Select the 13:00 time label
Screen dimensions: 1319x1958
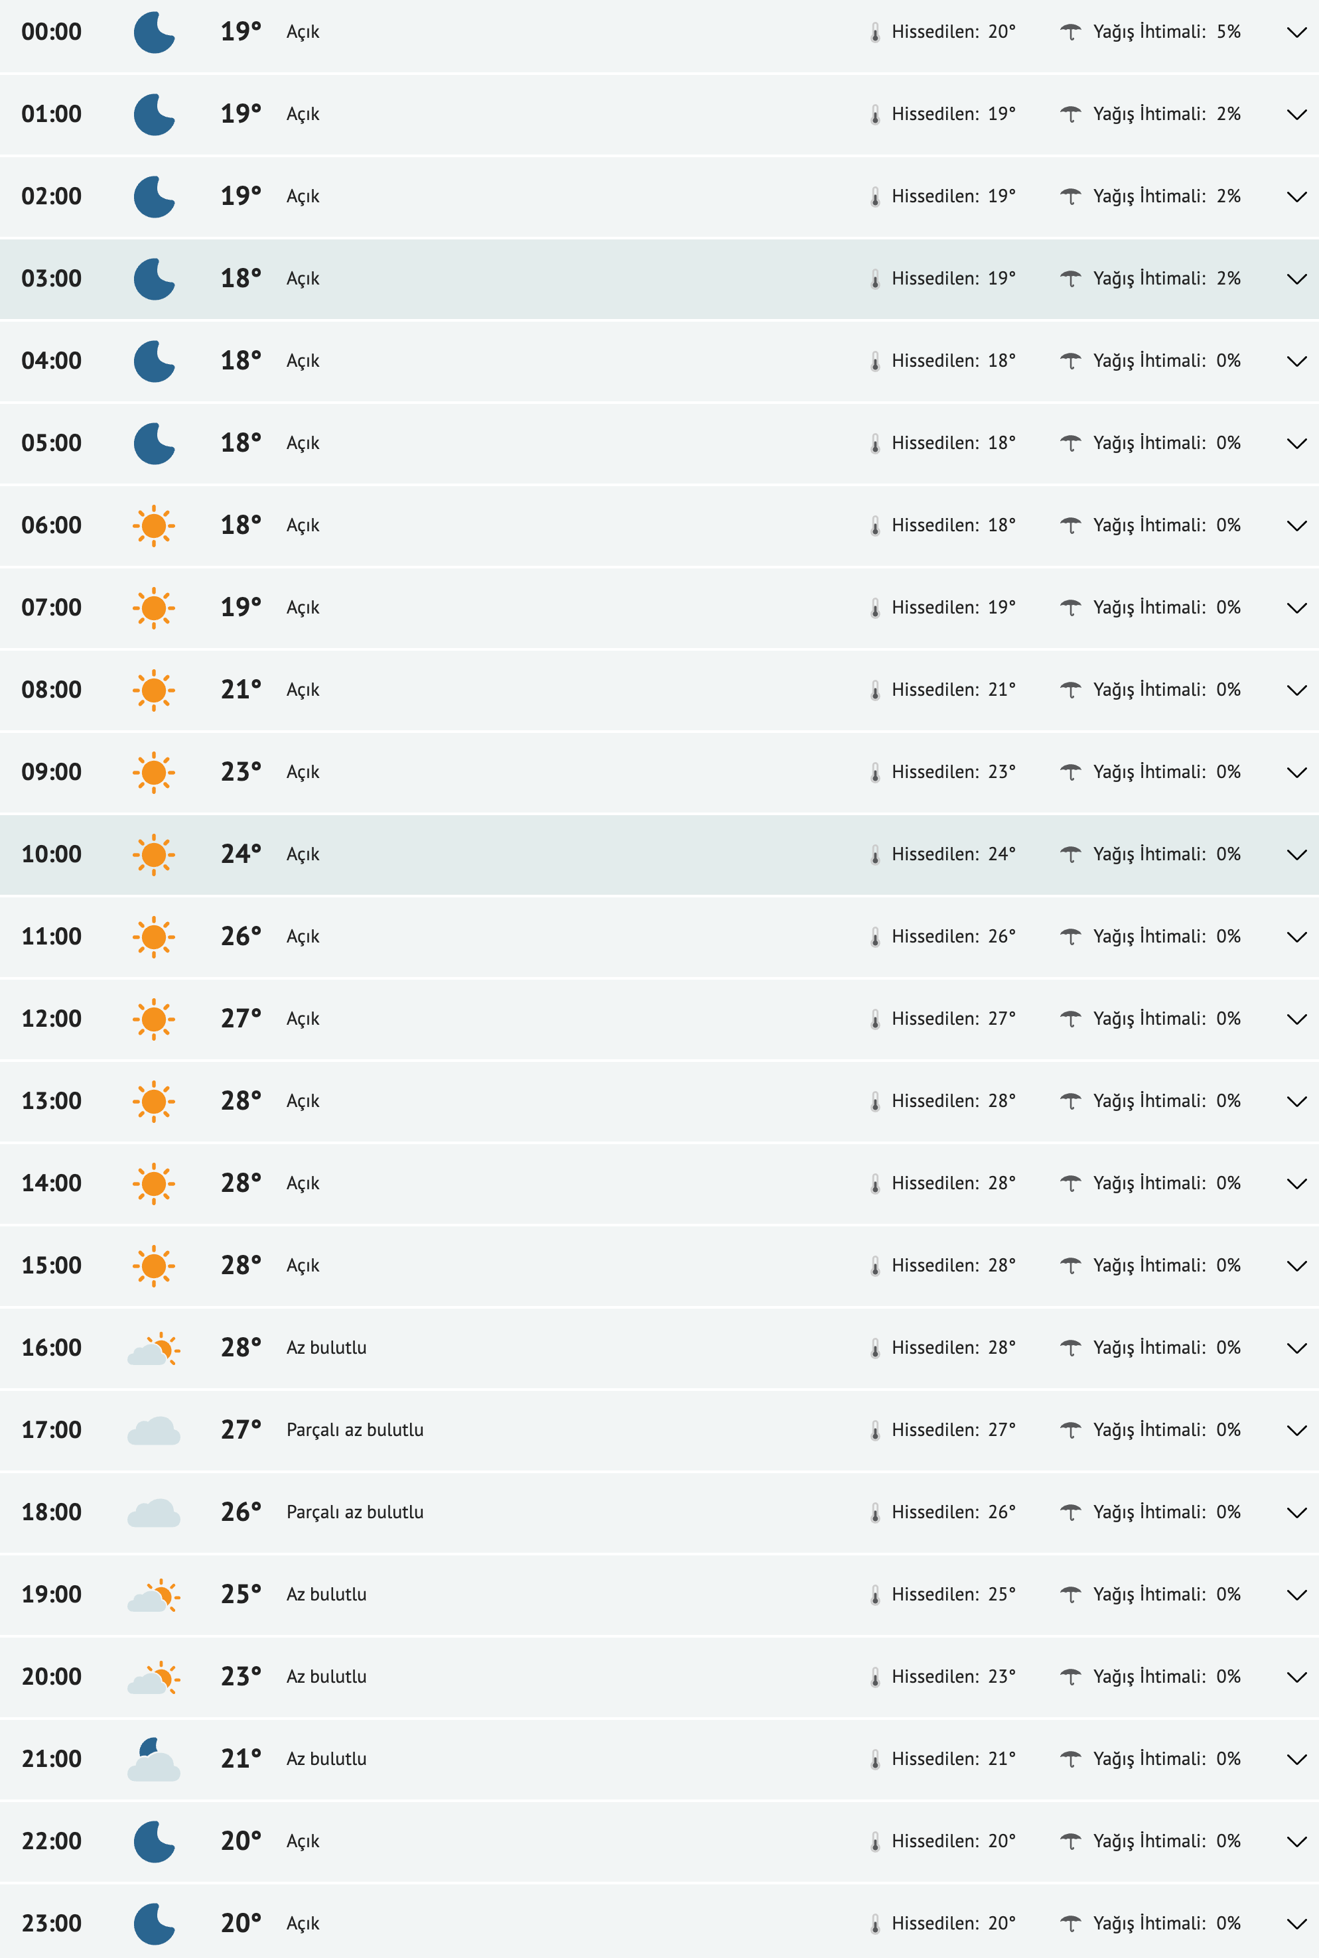(51, 1101)
